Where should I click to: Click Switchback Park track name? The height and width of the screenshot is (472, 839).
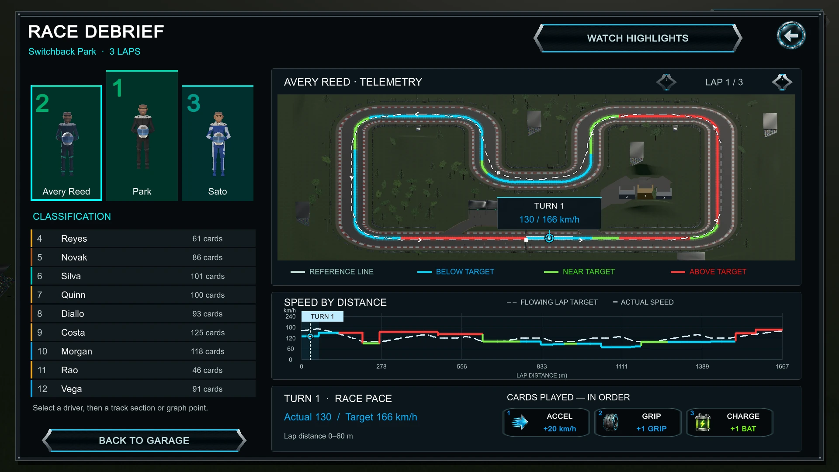(x=62, y=52)
